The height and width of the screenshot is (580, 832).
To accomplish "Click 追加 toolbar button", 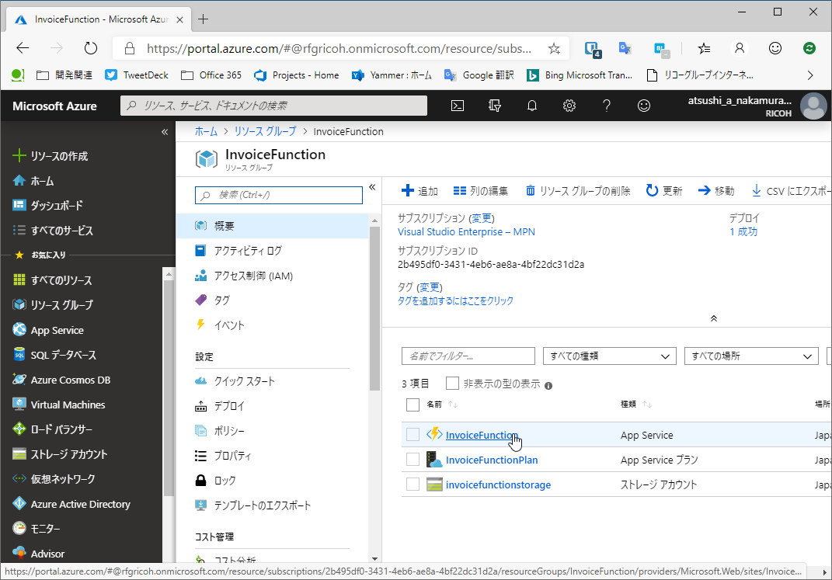I will (x=419, y=191).
